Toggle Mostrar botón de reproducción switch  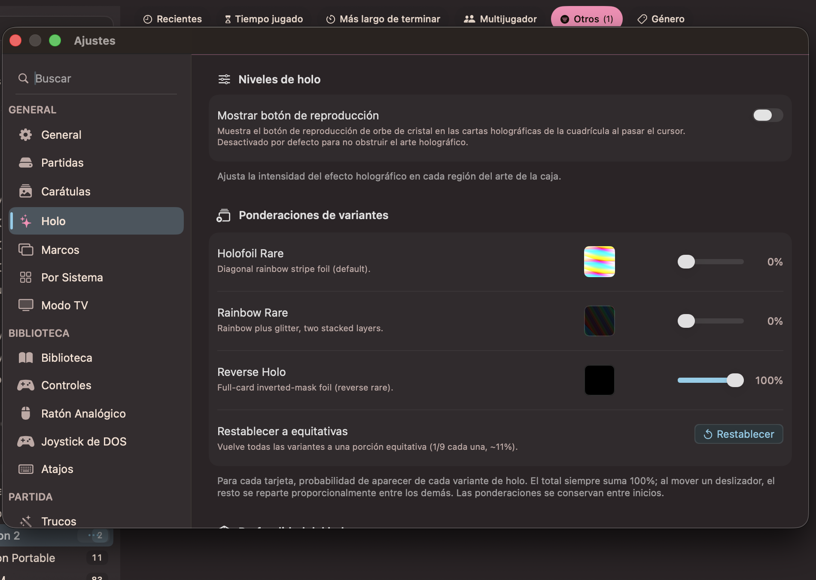(768, 115)
